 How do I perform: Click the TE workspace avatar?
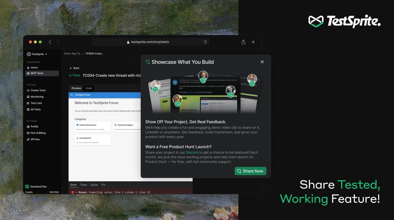tap(29, 54)
